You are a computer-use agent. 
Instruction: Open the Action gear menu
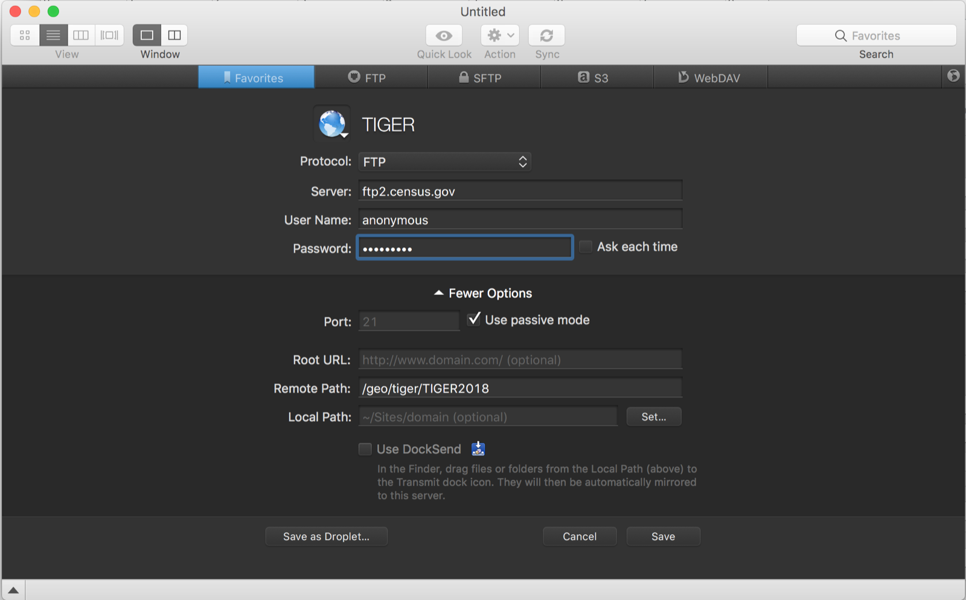pyautogui.click(x=500, y=36)
